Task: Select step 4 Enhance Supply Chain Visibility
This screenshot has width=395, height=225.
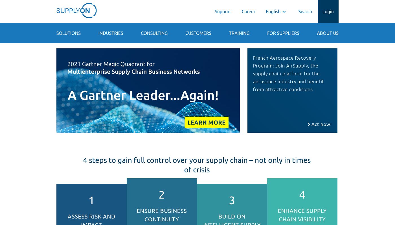Action: point(302,202)
